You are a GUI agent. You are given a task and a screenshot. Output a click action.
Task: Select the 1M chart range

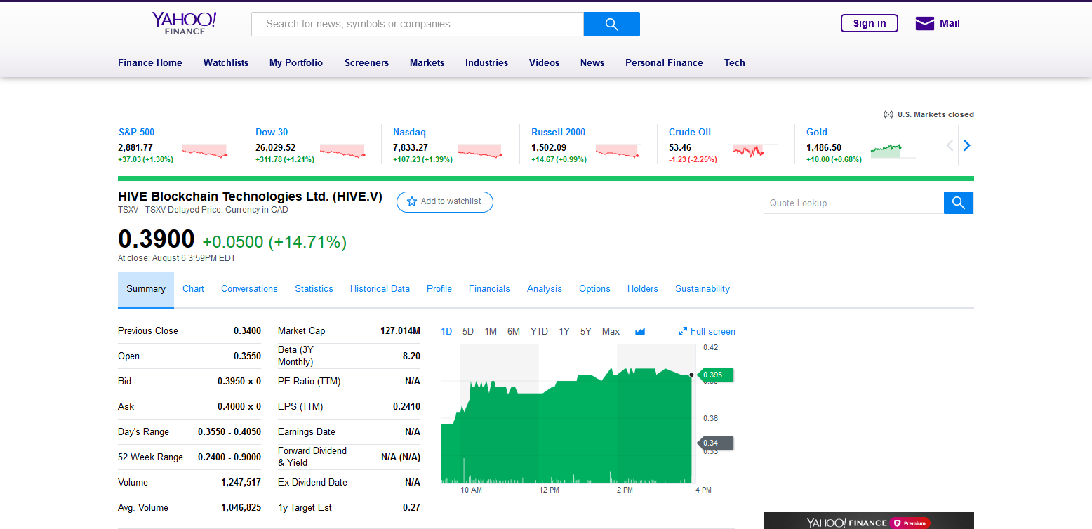[x=491, y=331]
